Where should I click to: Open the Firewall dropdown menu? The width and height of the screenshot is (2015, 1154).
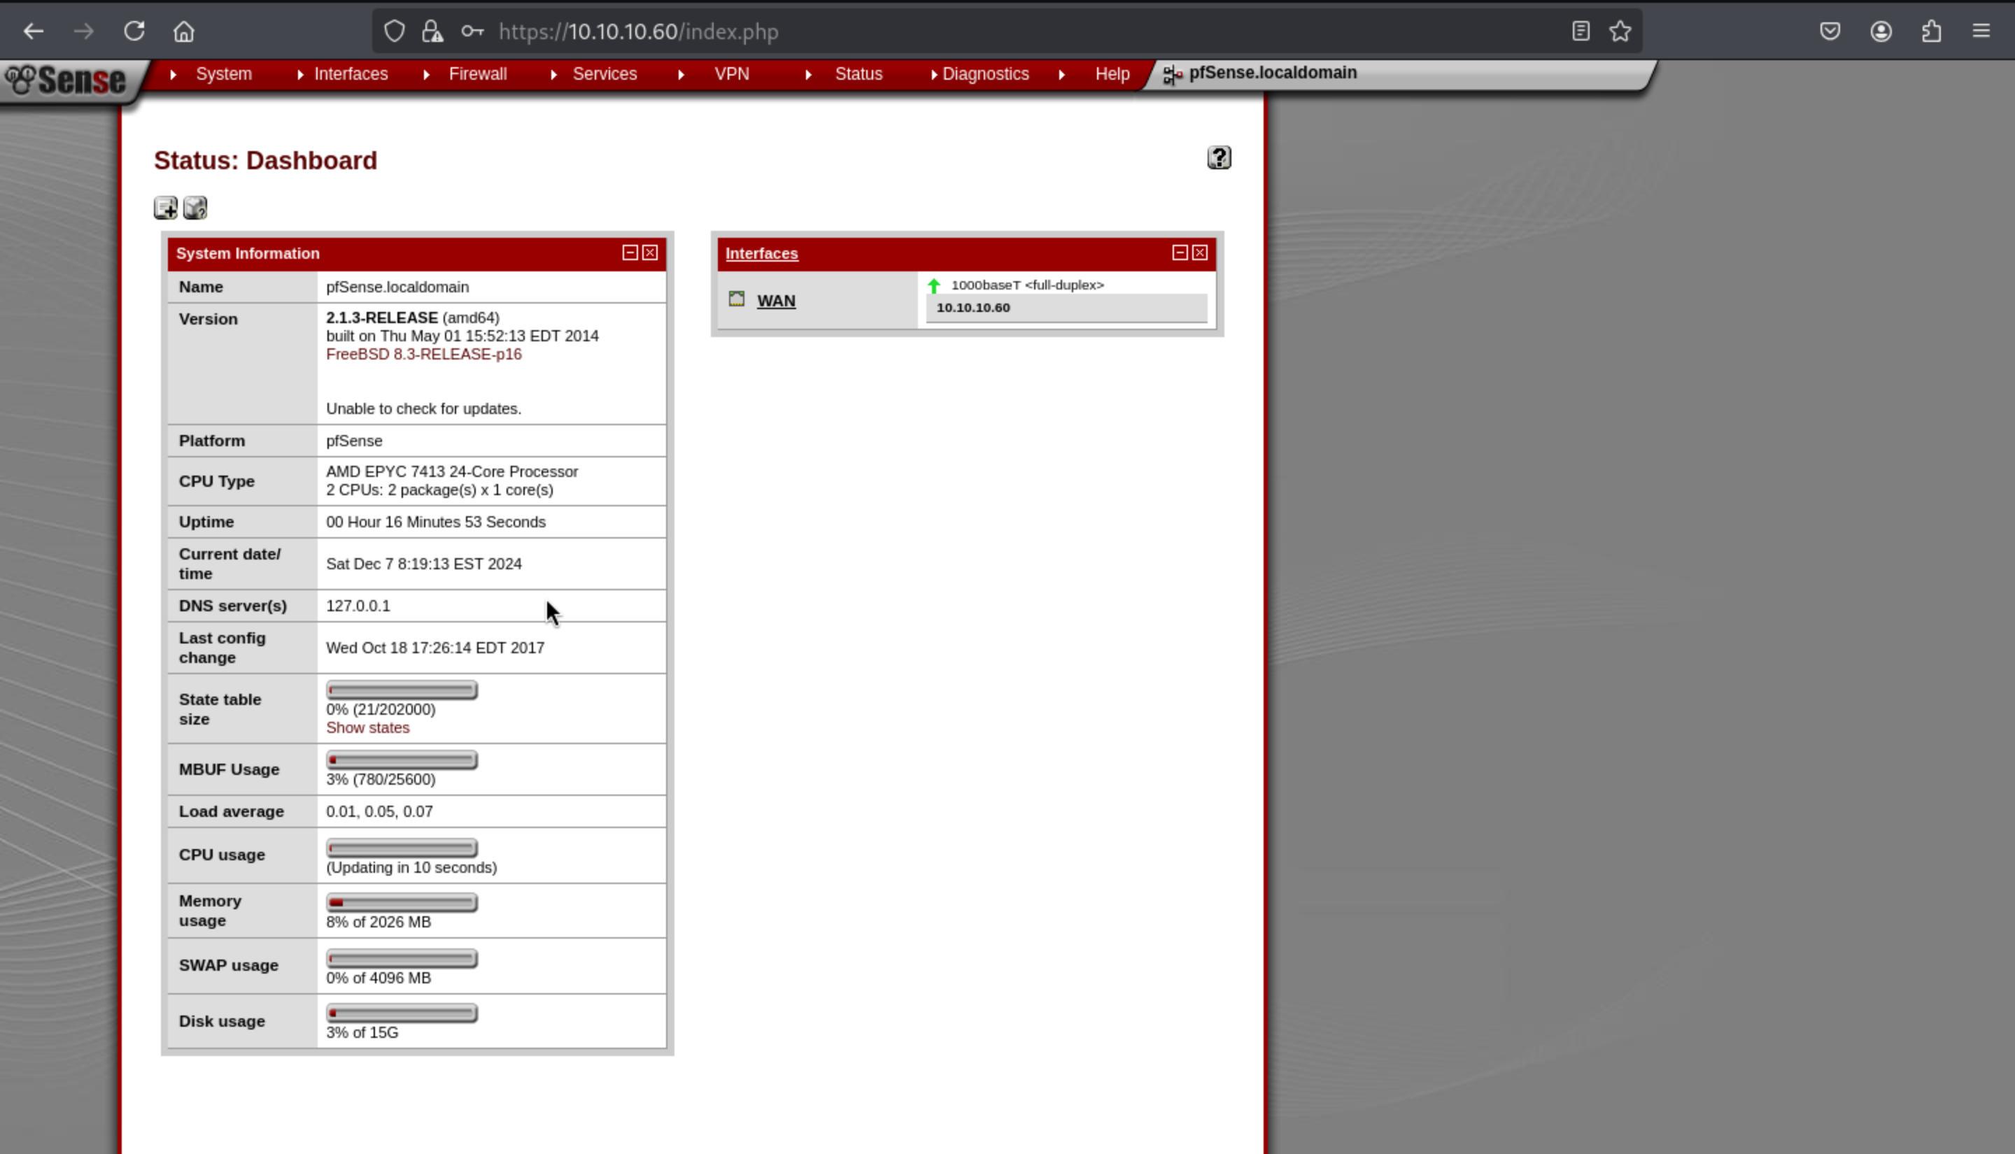tap(477, 73)
